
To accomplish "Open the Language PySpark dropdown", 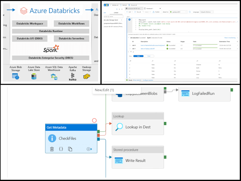I will (207, 12).
